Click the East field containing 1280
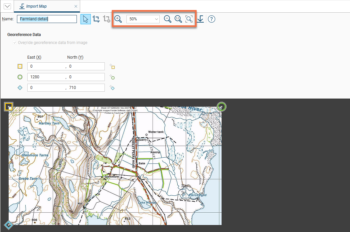This screenshot has height=232, width=350. [x=46, y=77]
